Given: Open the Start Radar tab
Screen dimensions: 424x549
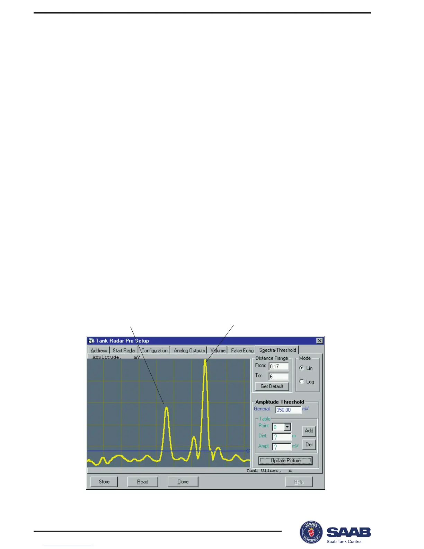Looking at the screenshot, I should coord(124,350).
